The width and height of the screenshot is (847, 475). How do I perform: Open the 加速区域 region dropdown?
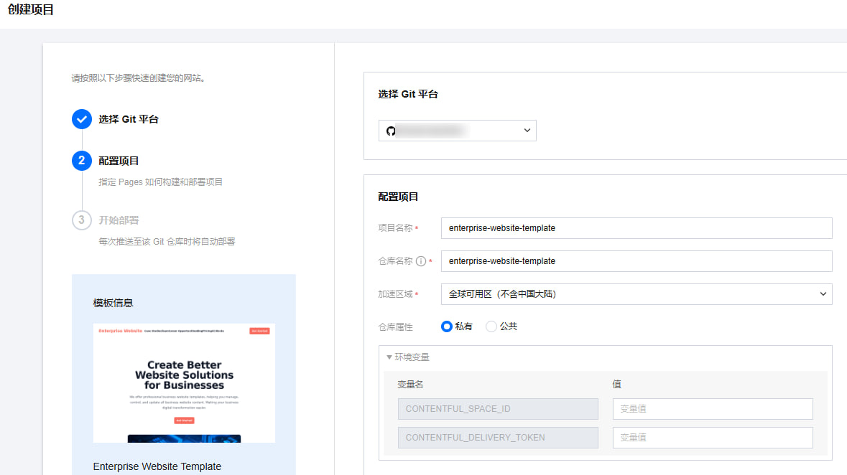click(636, 294)
